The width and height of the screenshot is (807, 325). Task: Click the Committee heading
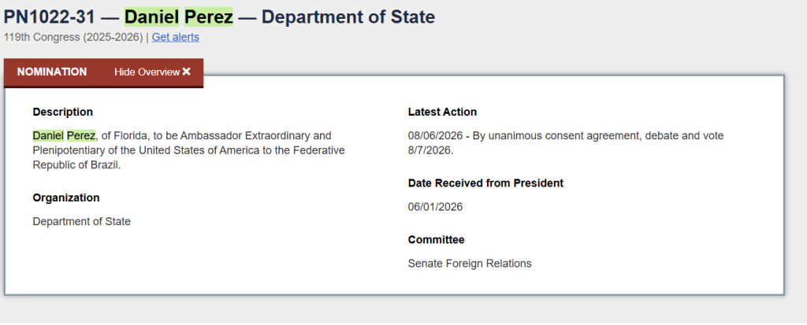click(x=437, y=240)
